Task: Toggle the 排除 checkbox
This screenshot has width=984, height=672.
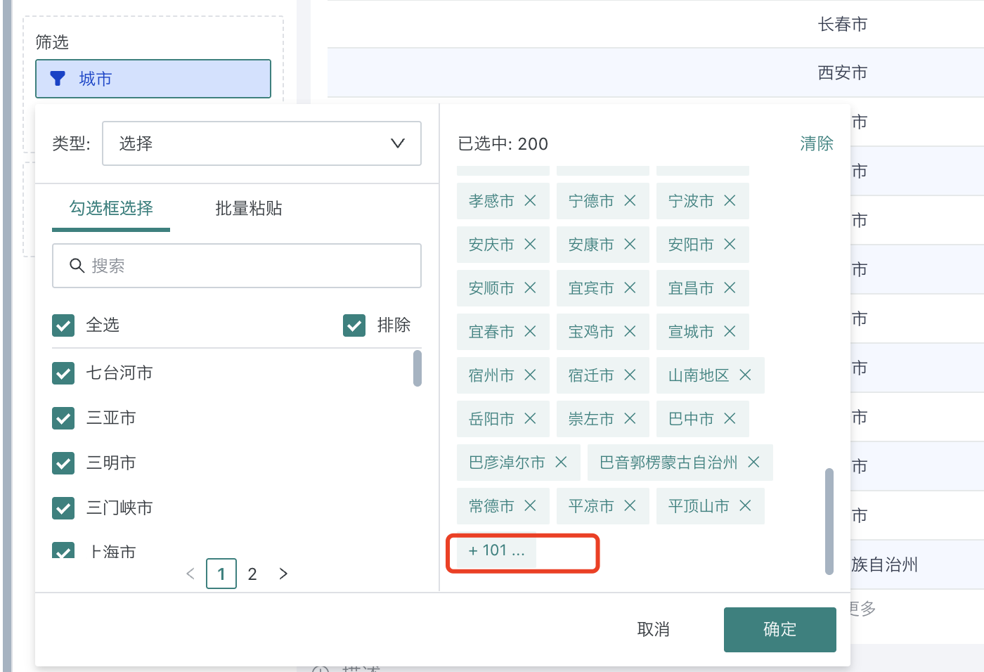Action: pyautogui.click(x=354, y=325)
